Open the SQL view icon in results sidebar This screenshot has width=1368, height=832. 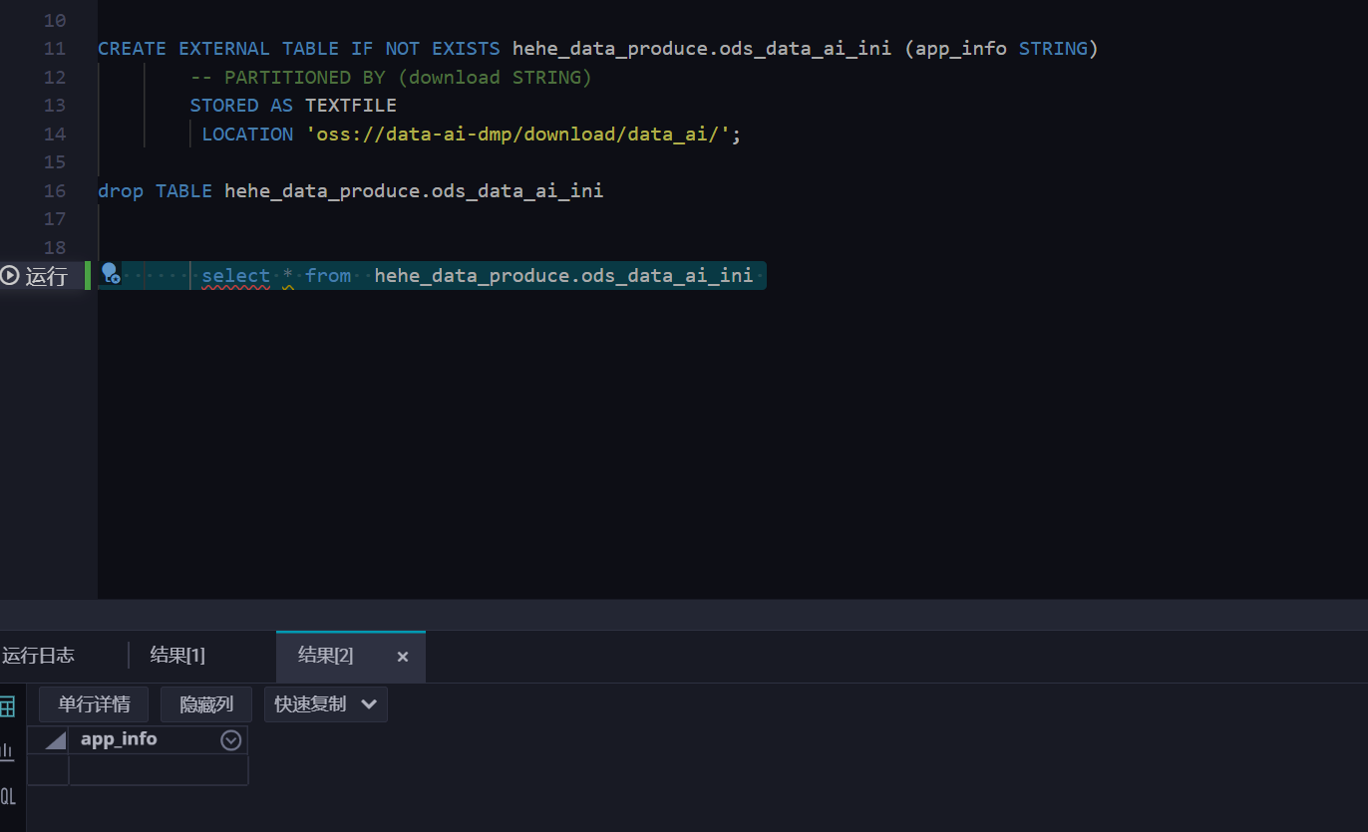[7, 796]
